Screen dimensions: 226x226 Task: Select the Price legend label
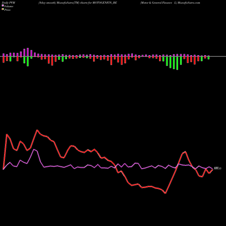pyautogui.click(x=7, y=10)
